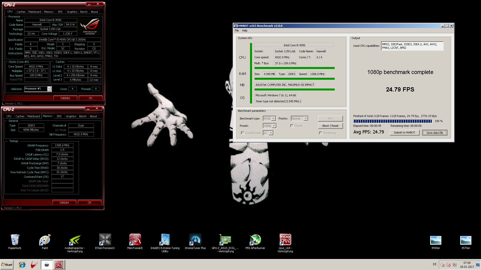Open the Help menu in HWBOT
481x270 pixels.
(245, 30)
